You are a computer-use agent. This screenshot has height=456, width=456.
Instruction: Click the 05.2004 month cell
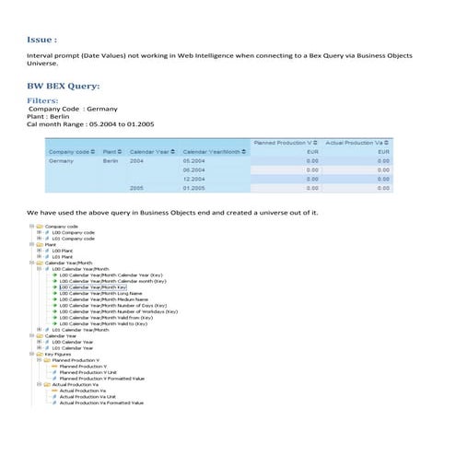tap(193, 161)
